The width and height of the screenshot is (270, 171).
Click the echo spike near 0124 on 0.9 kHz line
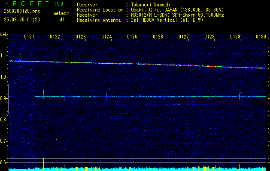click(x=106, y=96)
